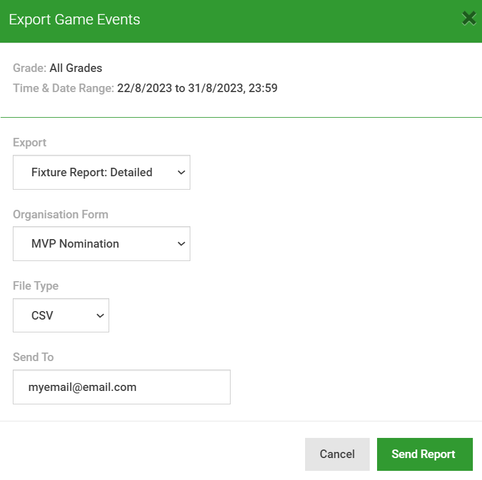This screenshot has height=480, width=482.
Task: Expand the MVP Nomination organisation form dropdown
Action: click(x=101, y=244)
